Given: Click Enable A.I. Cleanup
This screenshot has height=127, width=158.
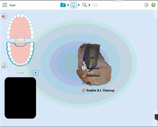Looking at the screenshot, I should pos(98,90).
